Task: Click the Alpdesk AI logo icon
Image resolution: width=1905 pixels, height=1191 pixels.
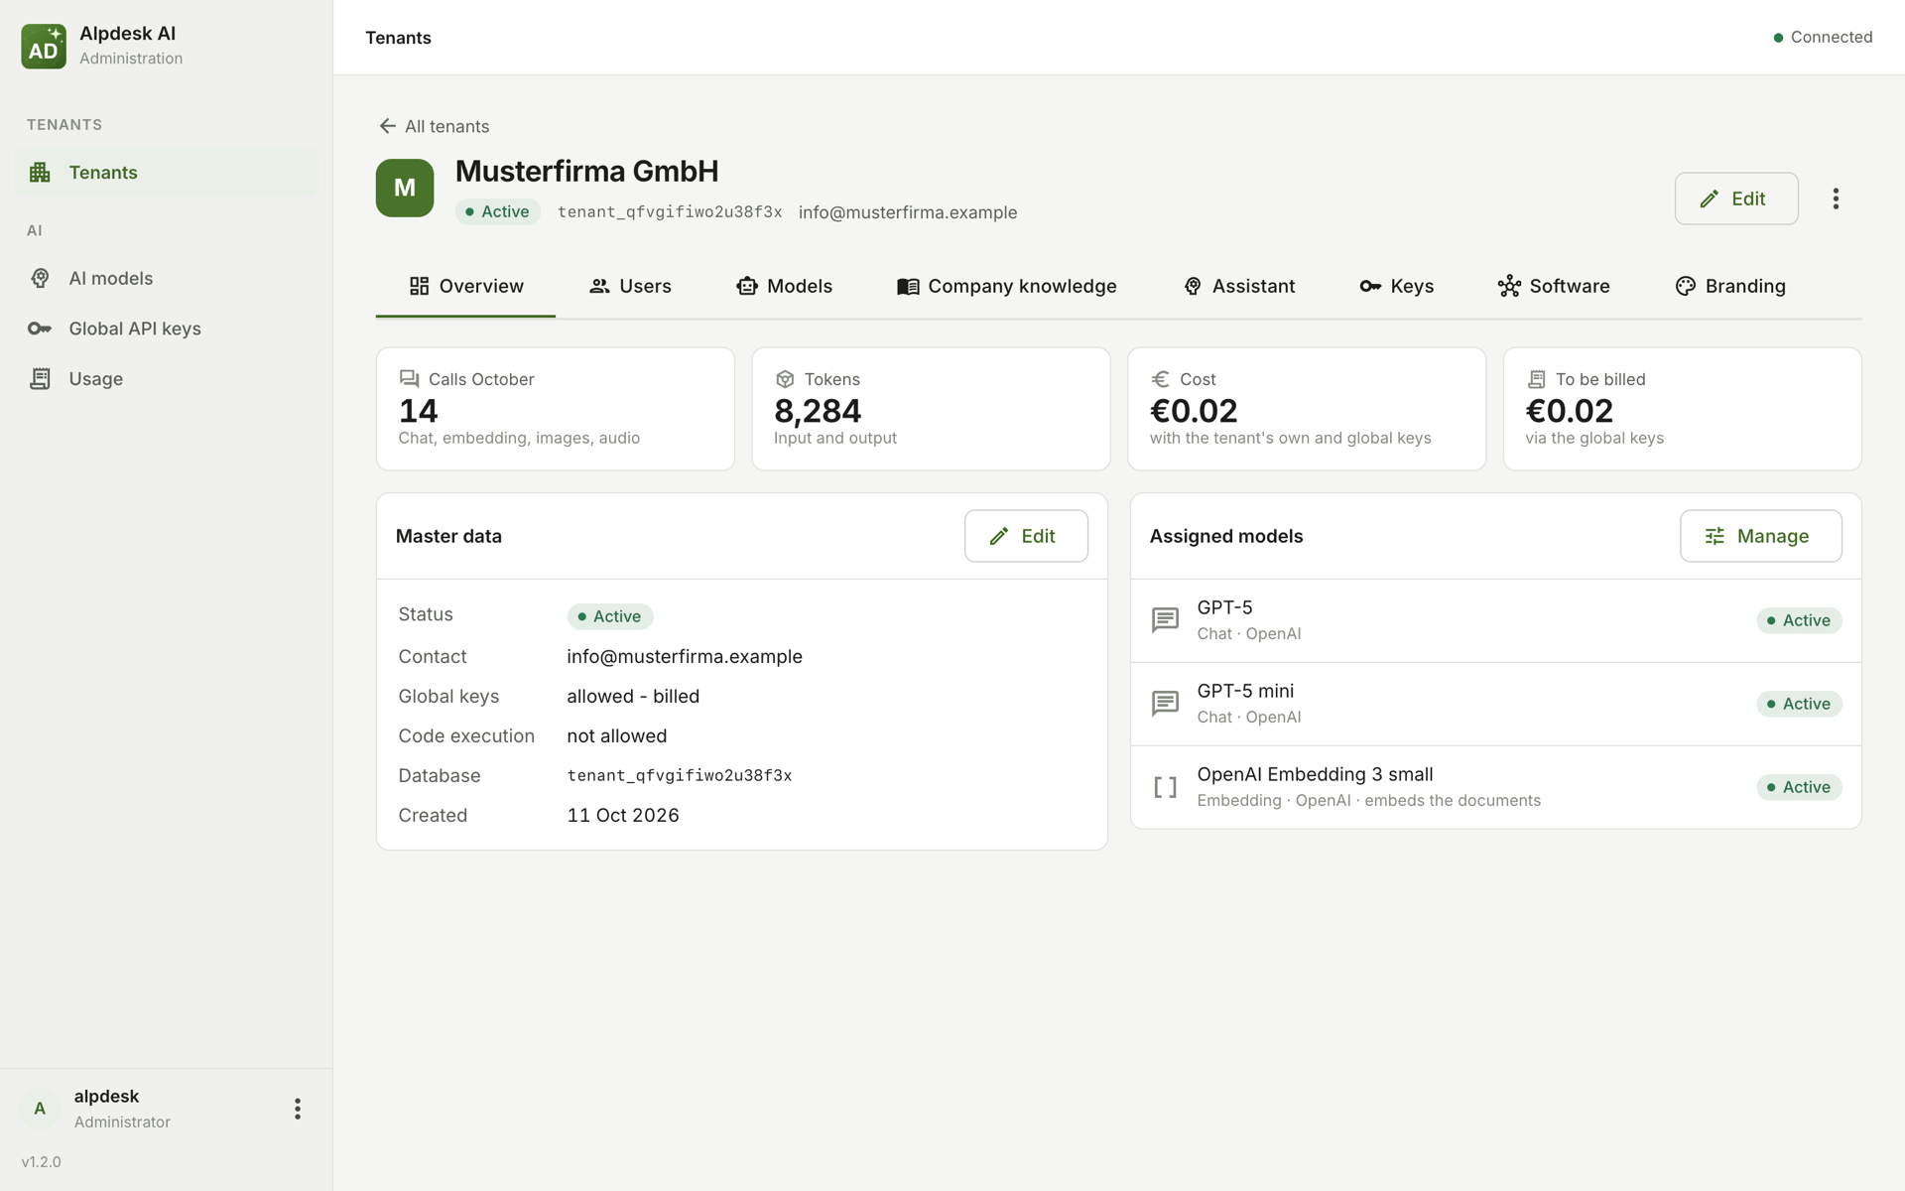Action: click(x=44, y=46)
